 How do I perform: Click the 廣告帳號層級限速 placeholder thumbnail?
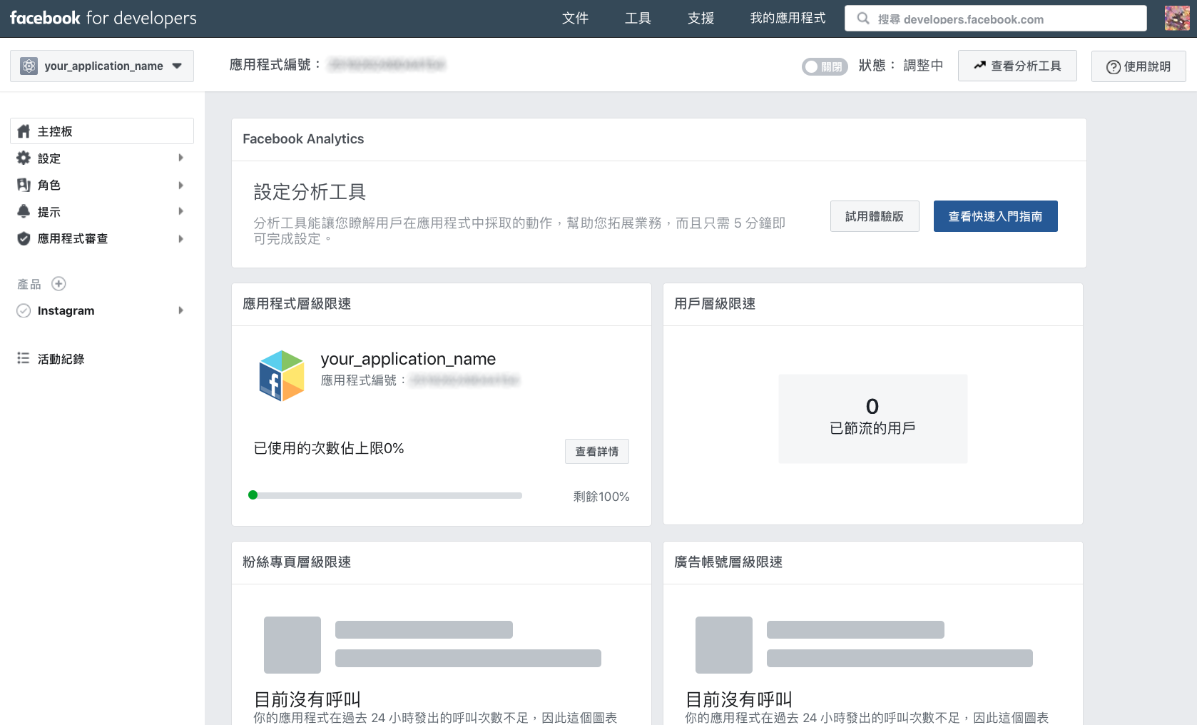click(724, 645)
